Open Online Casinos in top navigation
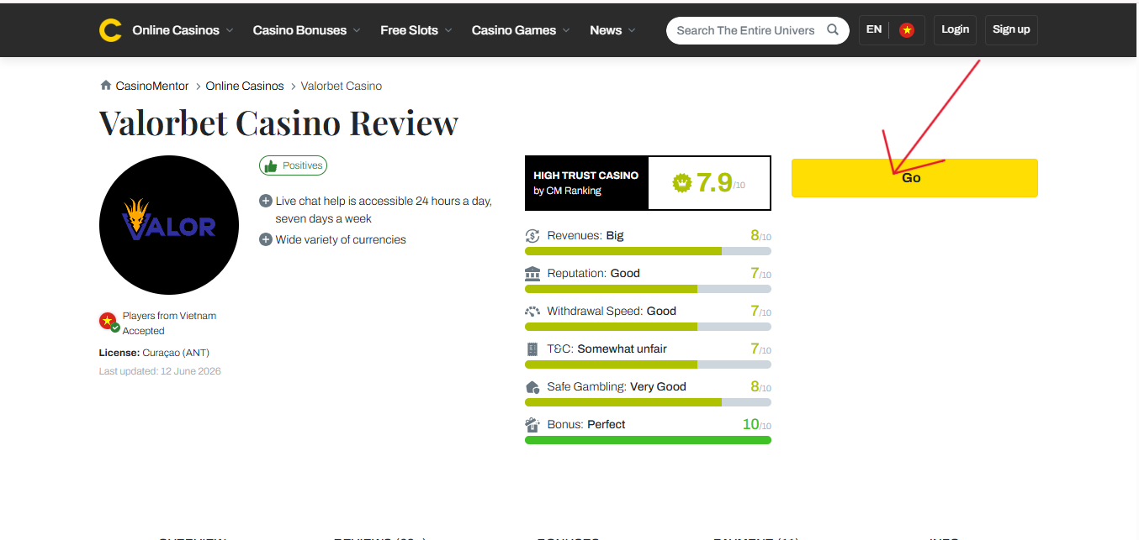Screen dimensions: 1139x540 click(x=176, y=30)
